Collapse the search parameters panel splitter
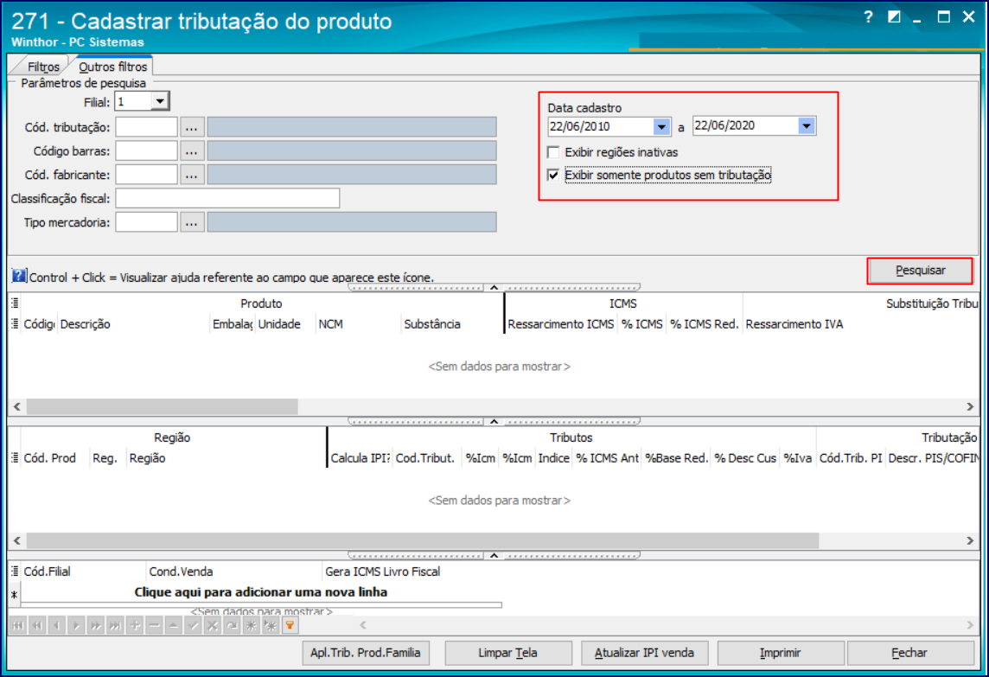 pyautogui.click(x=494, y=288)
